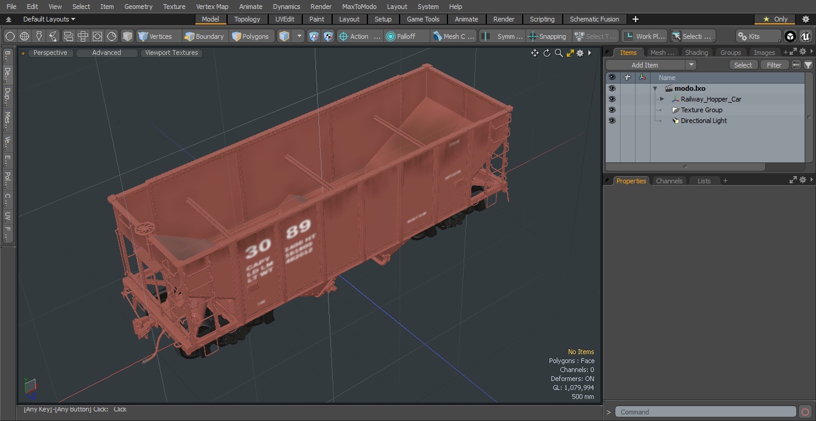Viewport: 816px width, 421px height.
Task: Toggle the Falloff button
Action: pyautogui.click(x=407, y=36)
